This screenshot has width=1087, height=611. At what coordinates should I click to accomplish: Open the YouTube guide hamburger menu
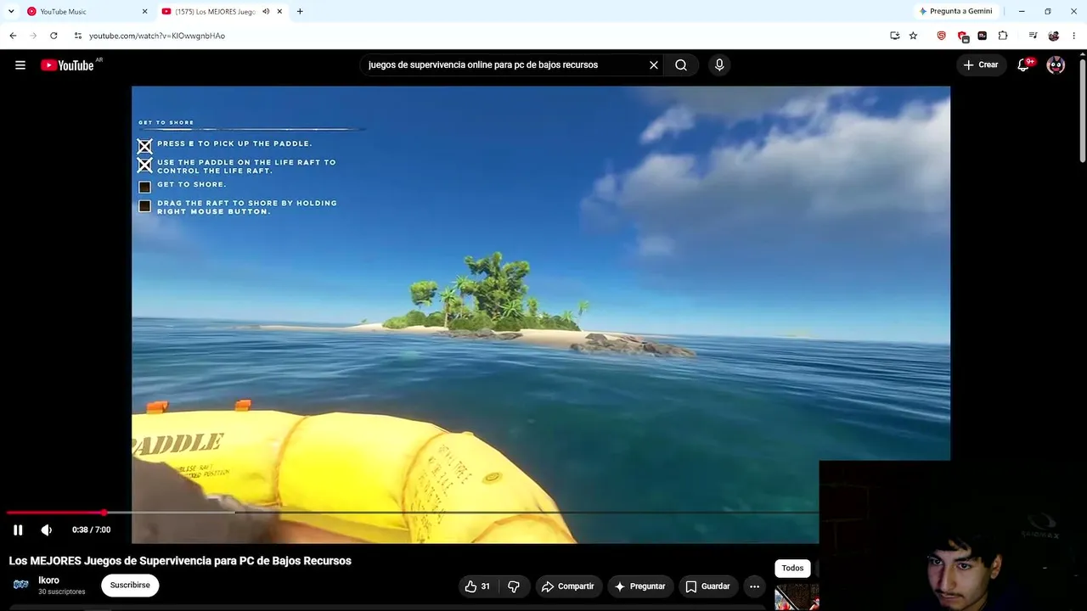pos(20,65)
